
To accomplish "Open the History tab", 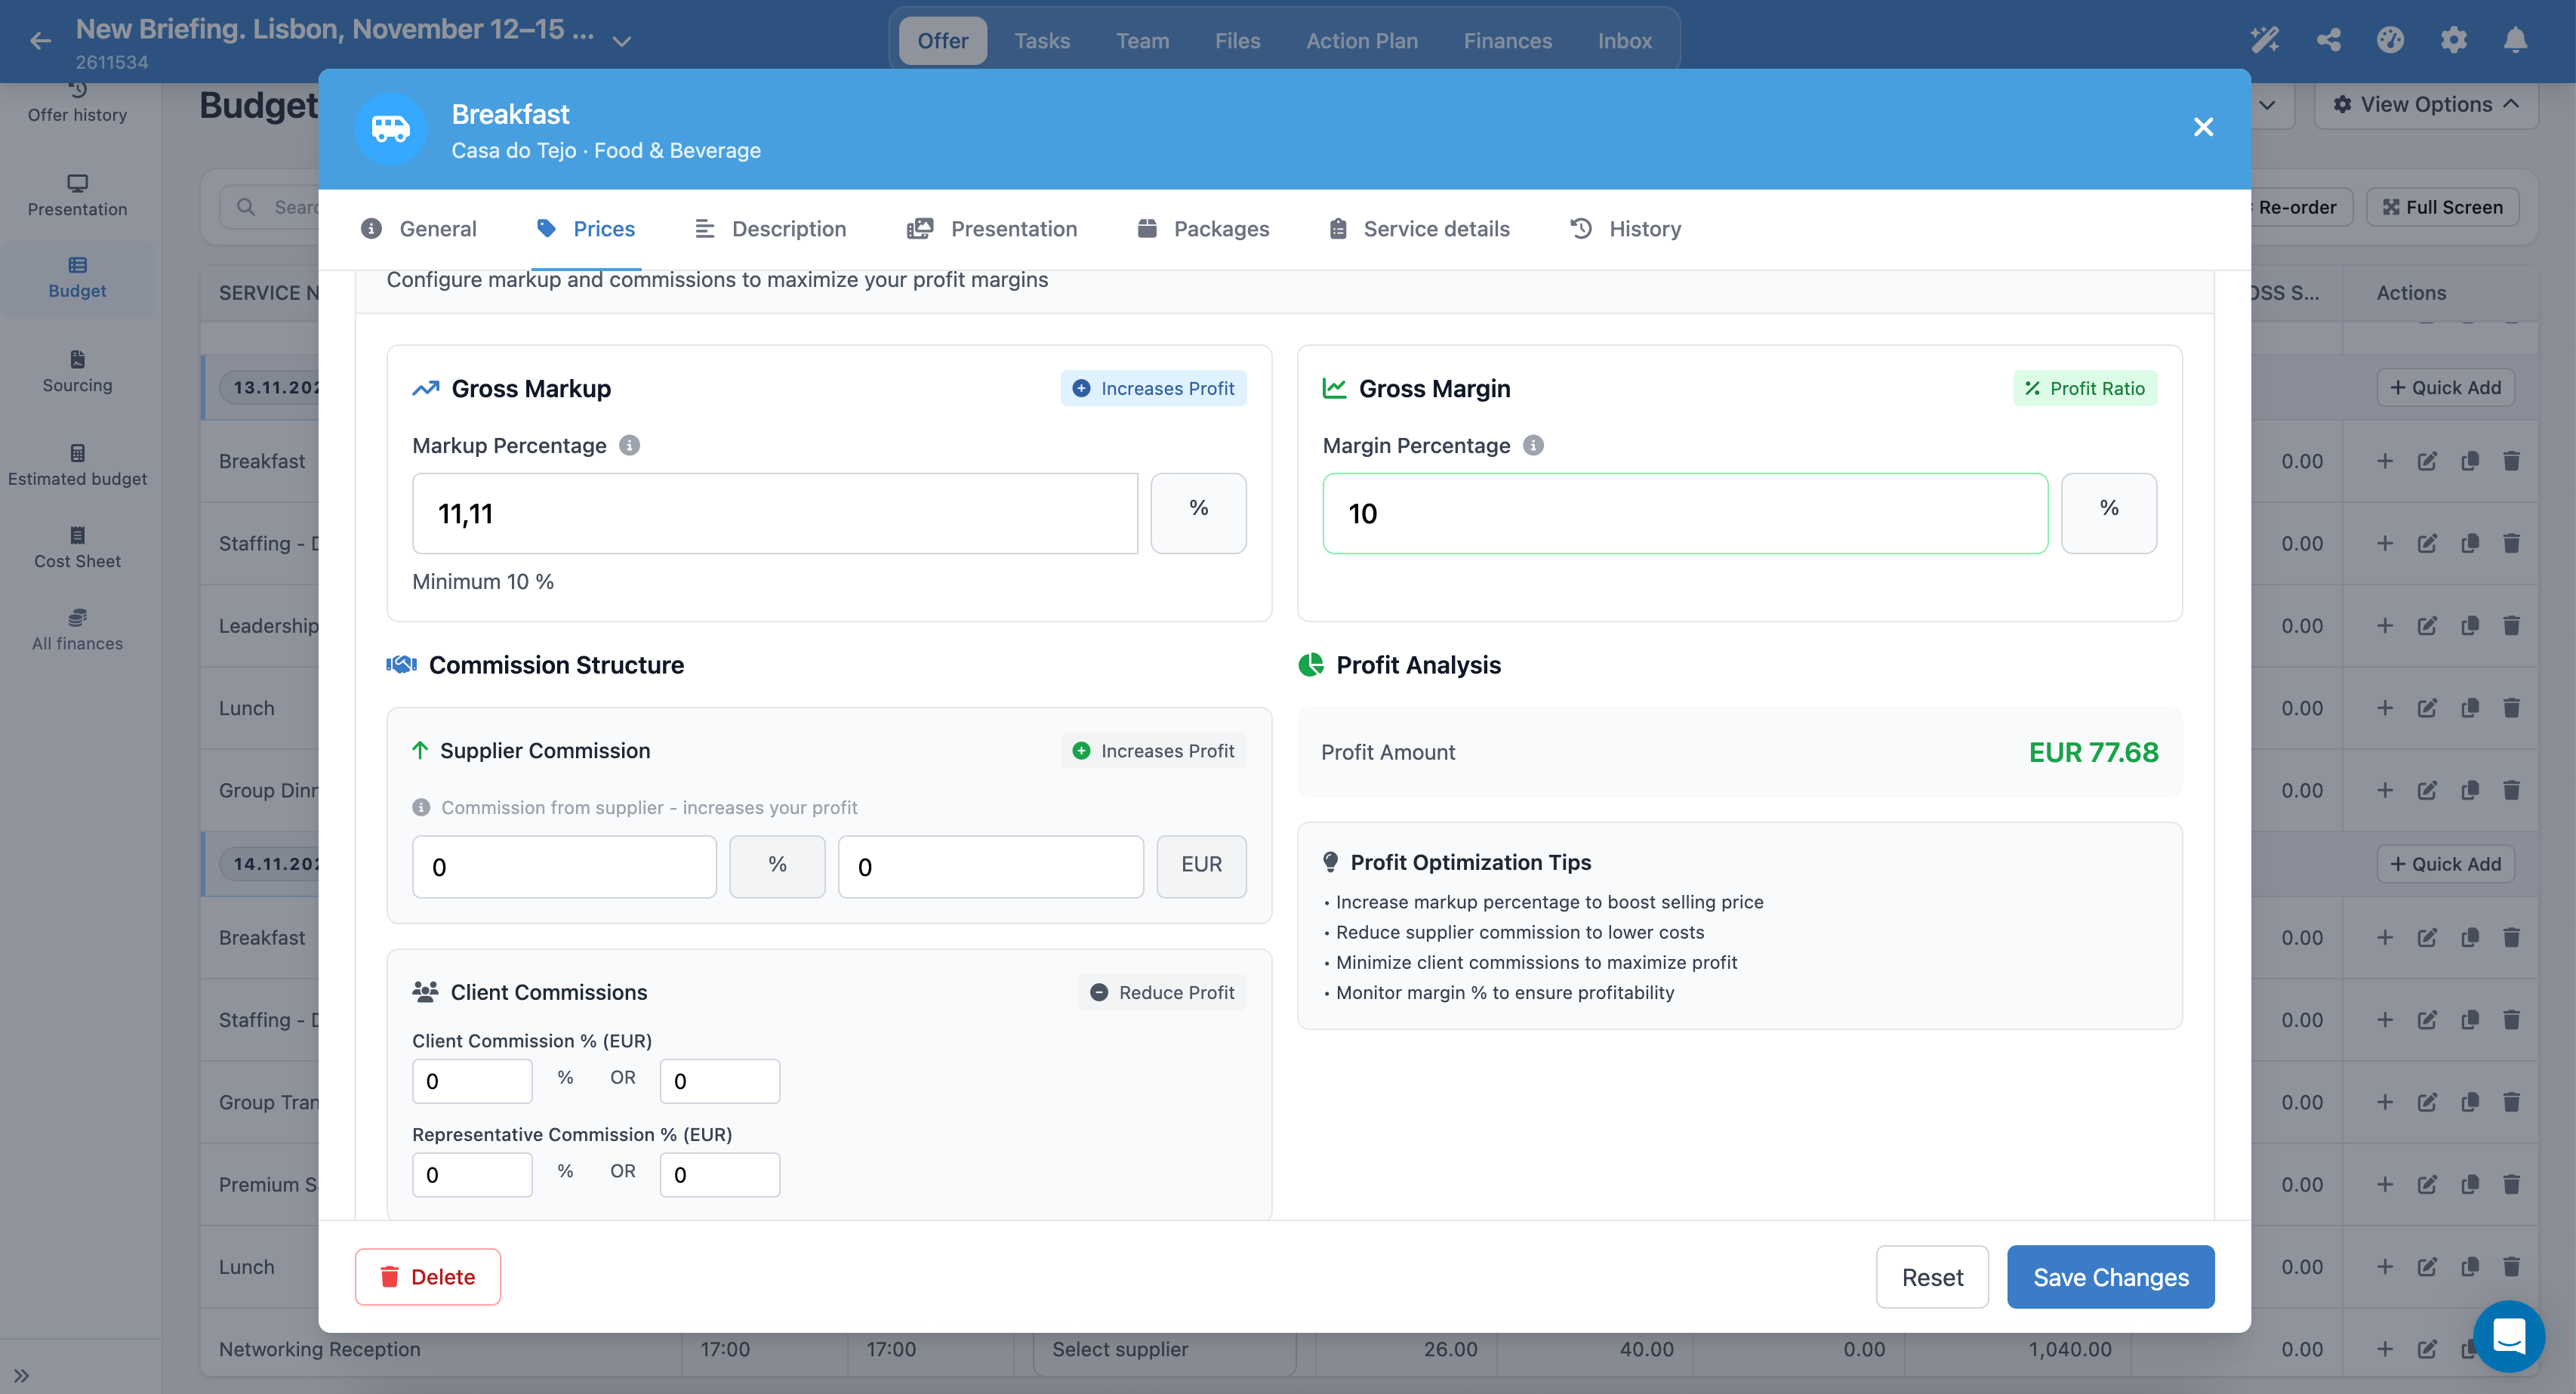I will (1625, 229).
